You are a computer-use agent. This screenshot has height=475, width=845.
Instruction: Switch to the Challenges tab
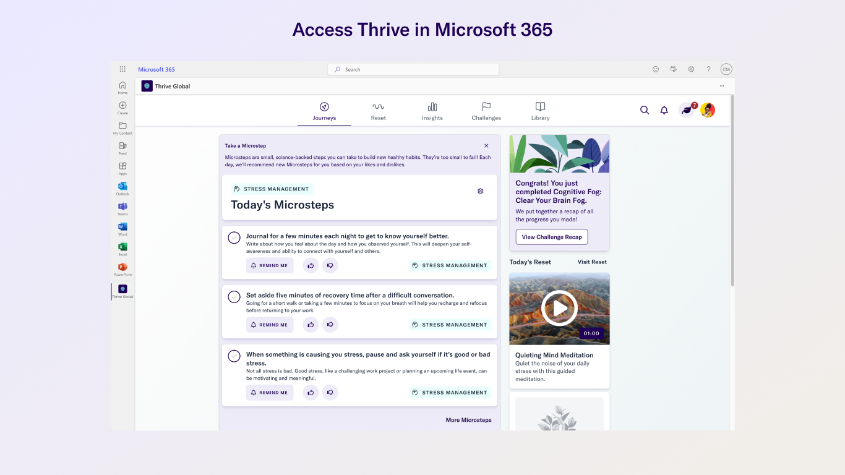tap(486, 111)
